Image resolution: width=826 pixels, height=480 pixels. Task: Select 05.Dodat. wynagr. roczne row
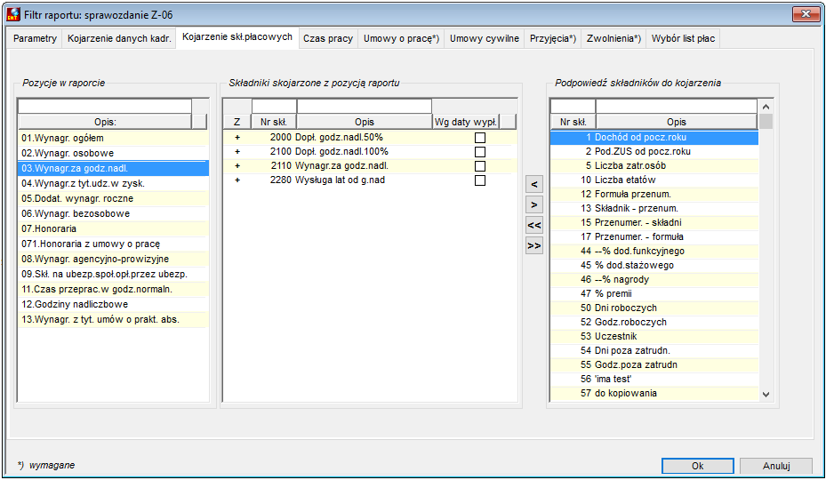coord(113,198)
